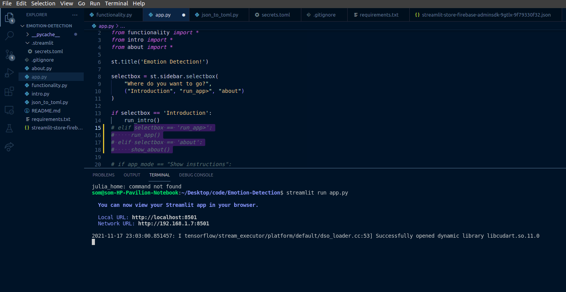Click the Live Share icon in the activity bar
Image resolution: width=566 pixels, height=292 pixels.
coord(9,146)
